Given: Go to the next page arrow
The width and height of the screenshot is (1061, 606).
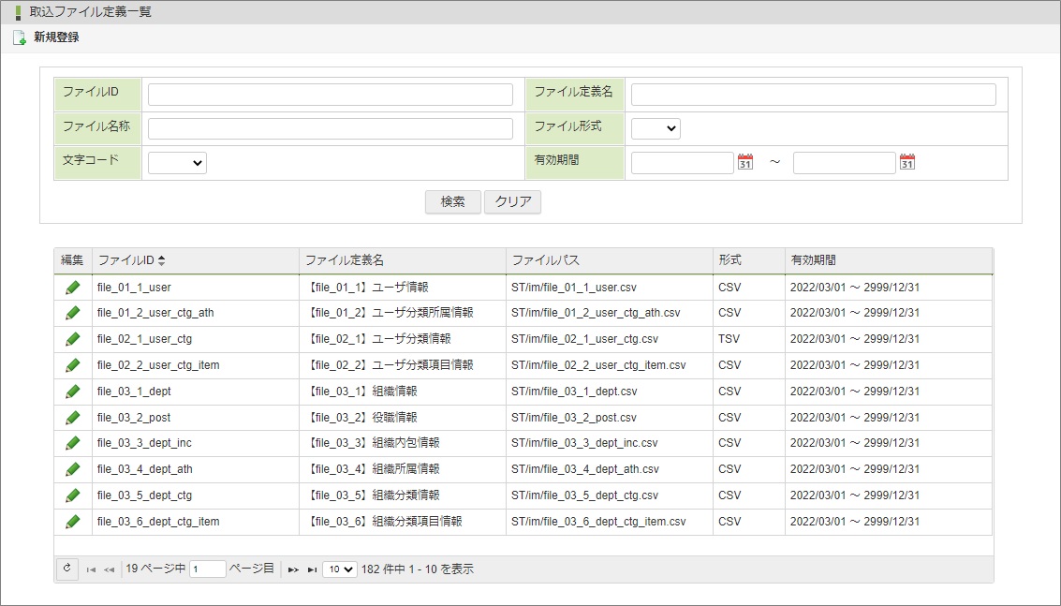Looking at the screenshot, I should point(293,569).
